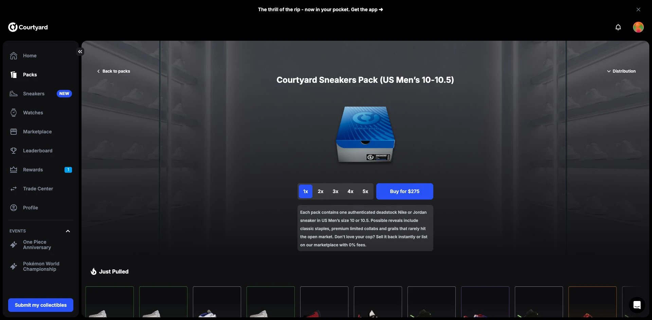The height and width of the screenshot is (320, 652).
Task: Click the sneakers pack box image
Action: pos(365,135)
